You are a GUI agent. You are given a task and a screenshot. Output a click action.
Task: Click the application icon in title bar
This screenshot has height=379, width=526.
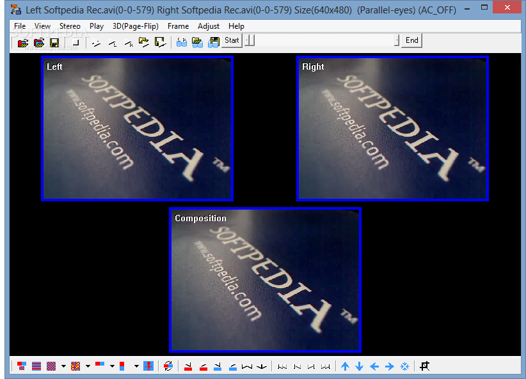15,10
